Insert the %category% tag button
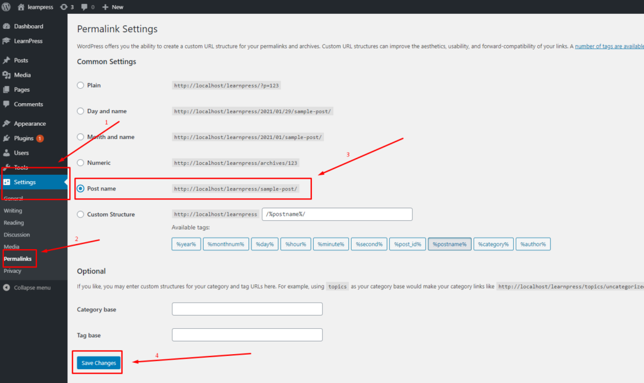 pos(493,244)
